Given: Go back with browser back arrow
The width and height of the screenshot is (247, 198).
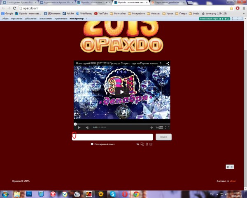Looking at the screenshot, I should (x=3, y=8).
